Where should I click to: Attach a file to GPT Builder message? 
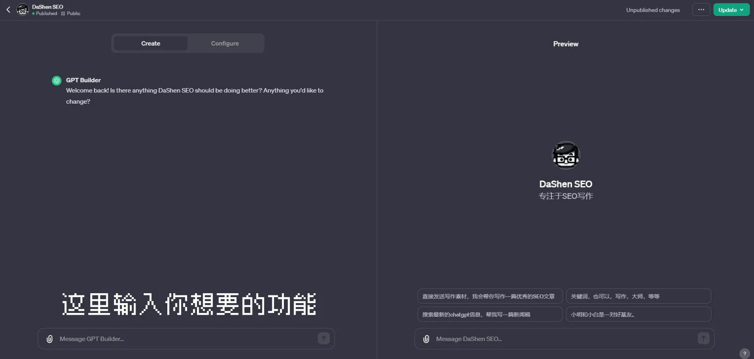click(50, 339)
